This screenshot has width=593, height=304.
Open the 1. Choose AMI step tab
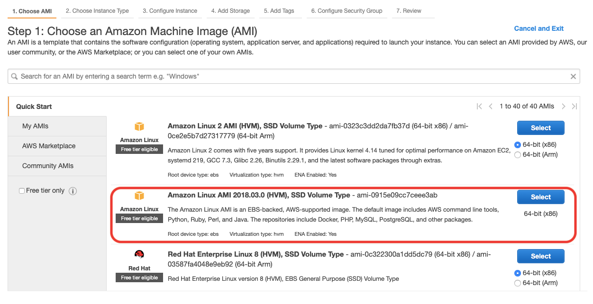[32, 11]
